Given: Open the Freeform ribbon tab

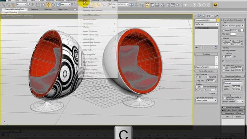Looking at the screenshot, I should [x=34, y=9].
